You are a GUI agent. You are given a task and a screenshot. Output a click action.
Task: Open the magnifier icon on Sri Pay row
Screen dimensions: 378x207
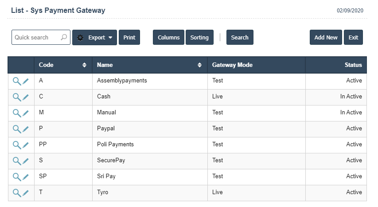(16, 177)
